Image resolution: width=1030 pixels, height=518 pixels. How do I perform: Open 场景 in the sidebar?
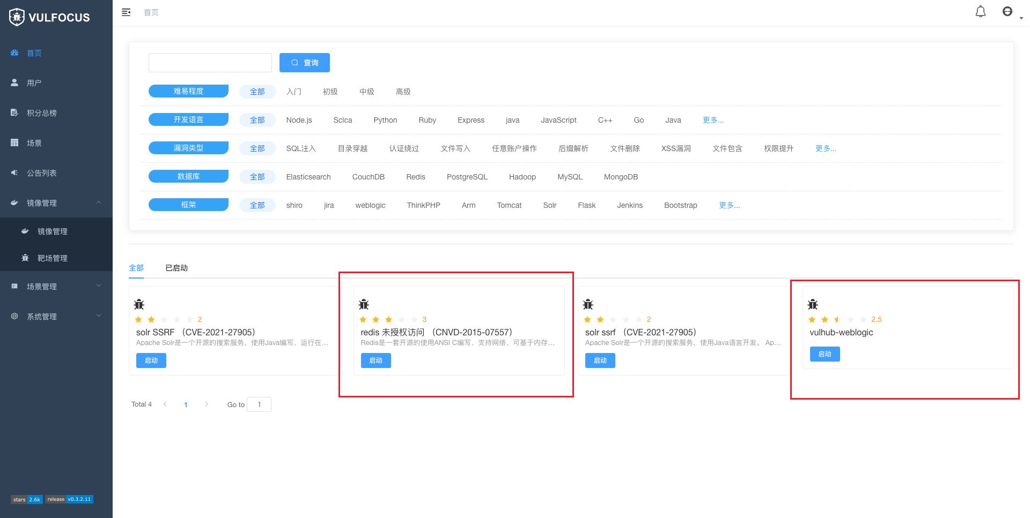pyautogui.click(x=56, y=143)
